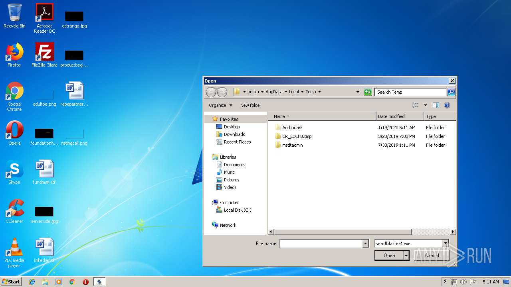Click the volume icon in the tray
Screen dimensions: 511x287
(x=463, y=282)
